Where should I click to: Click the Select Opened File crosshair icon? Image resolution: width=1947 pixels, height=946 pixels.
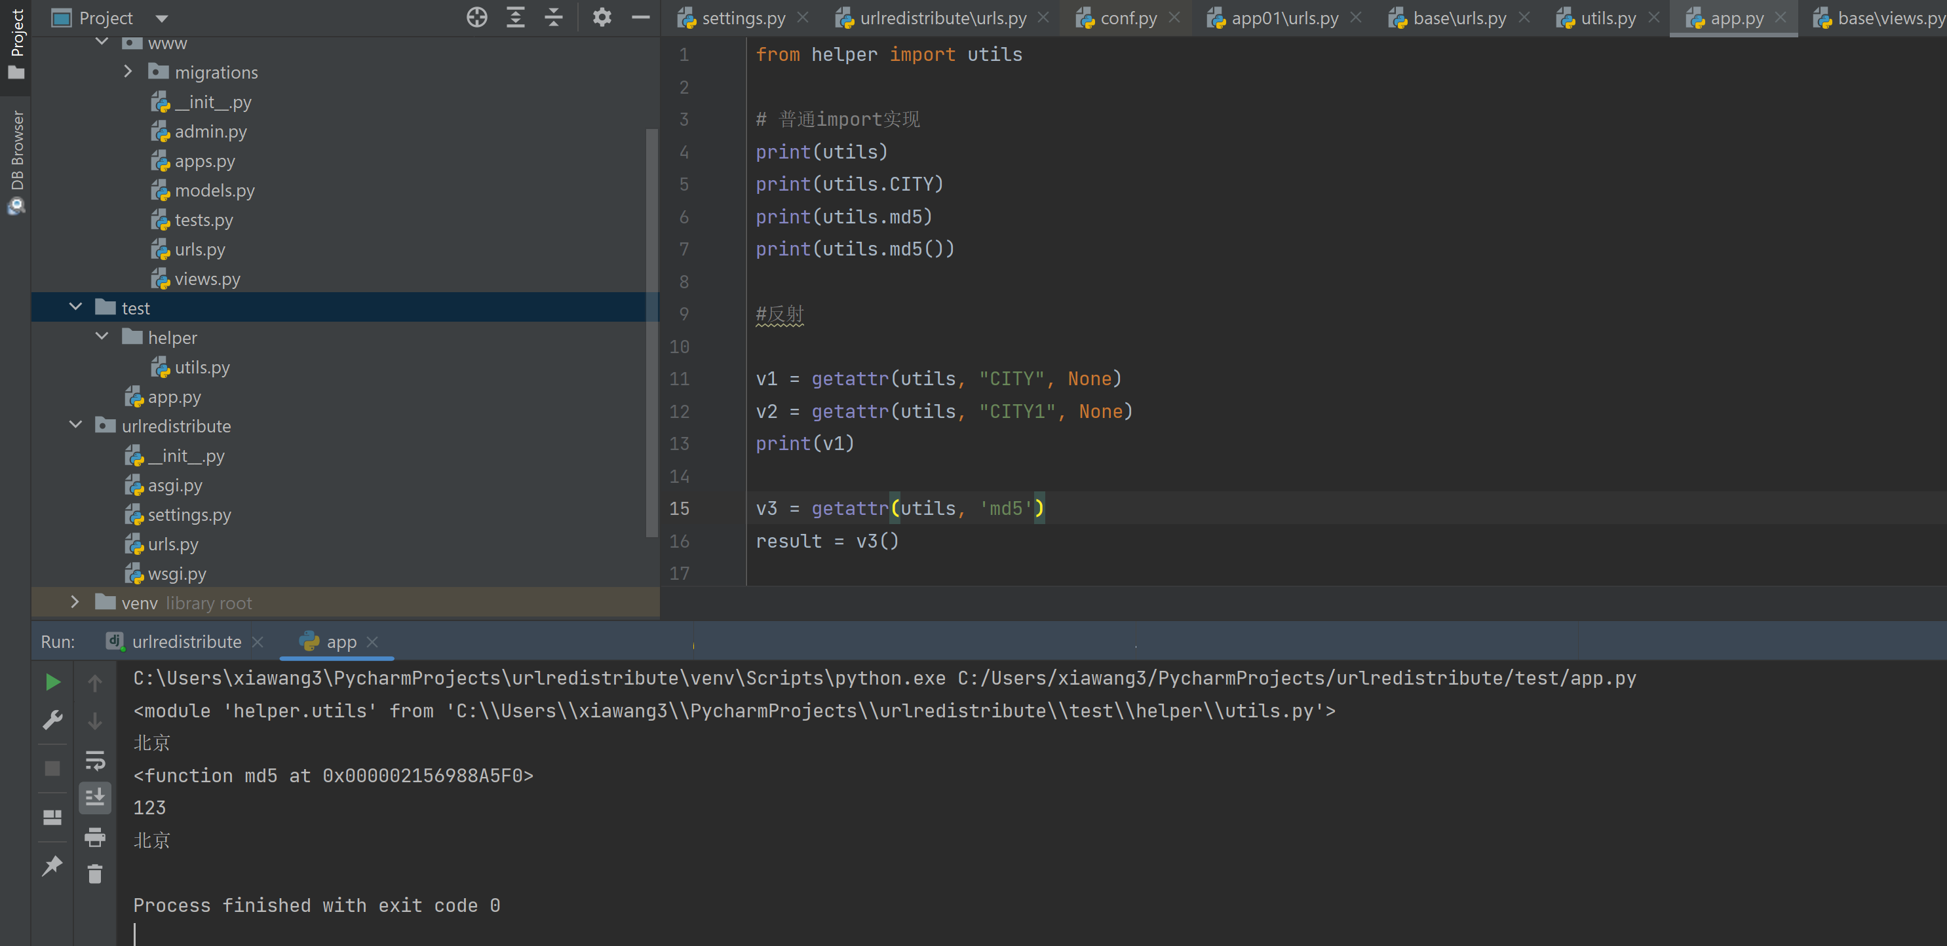tap(476, 18)
